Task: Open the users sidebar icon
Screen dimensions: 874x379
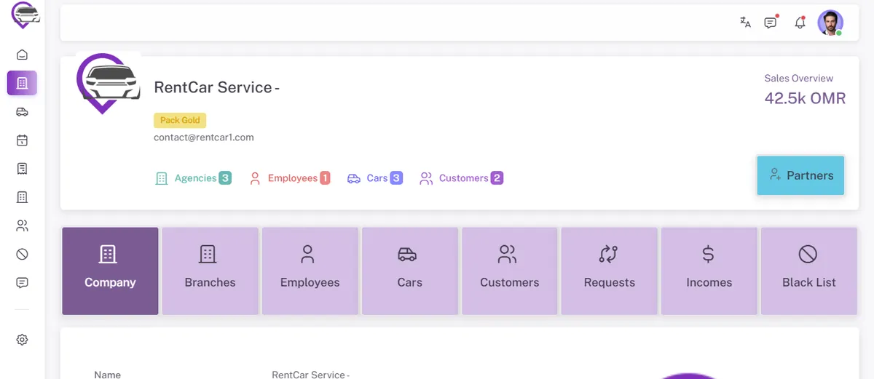Action: pyautogui.click(x=22, y=226)
